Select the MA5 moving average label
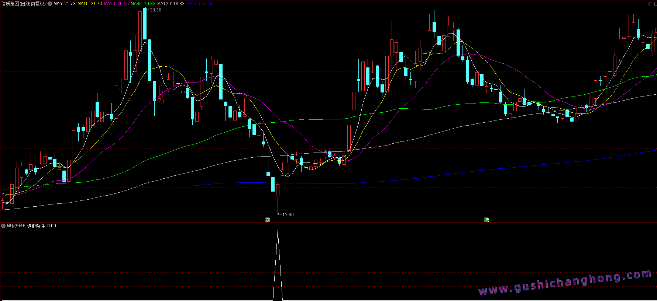 tap(65, 4)
